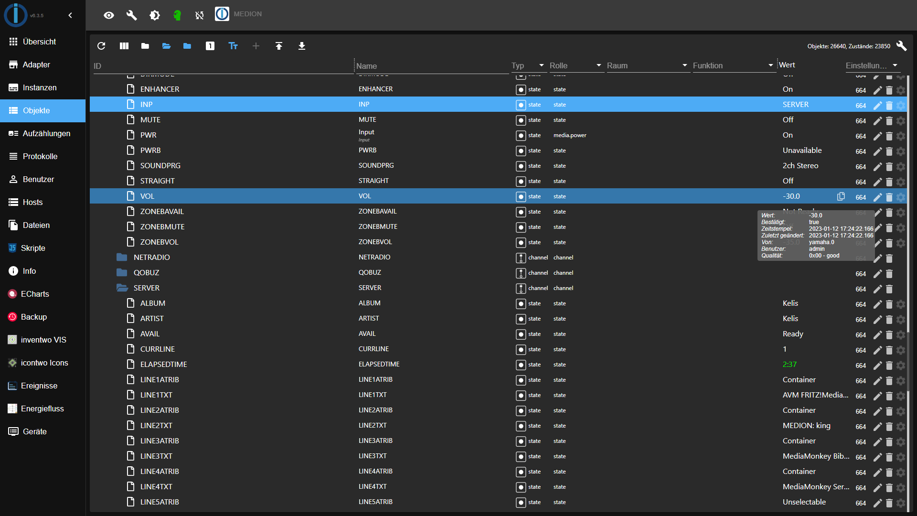The height and width of the screenshot is (516, 917).
Task: Open system settings with the top wrench icon
Action: (x=131, y=15)
